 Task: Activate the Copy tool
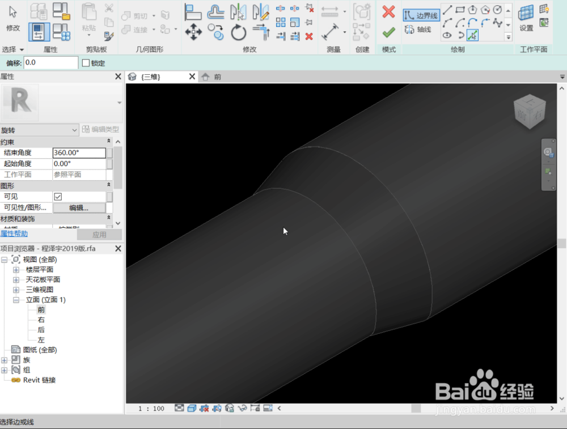[215, 32]
